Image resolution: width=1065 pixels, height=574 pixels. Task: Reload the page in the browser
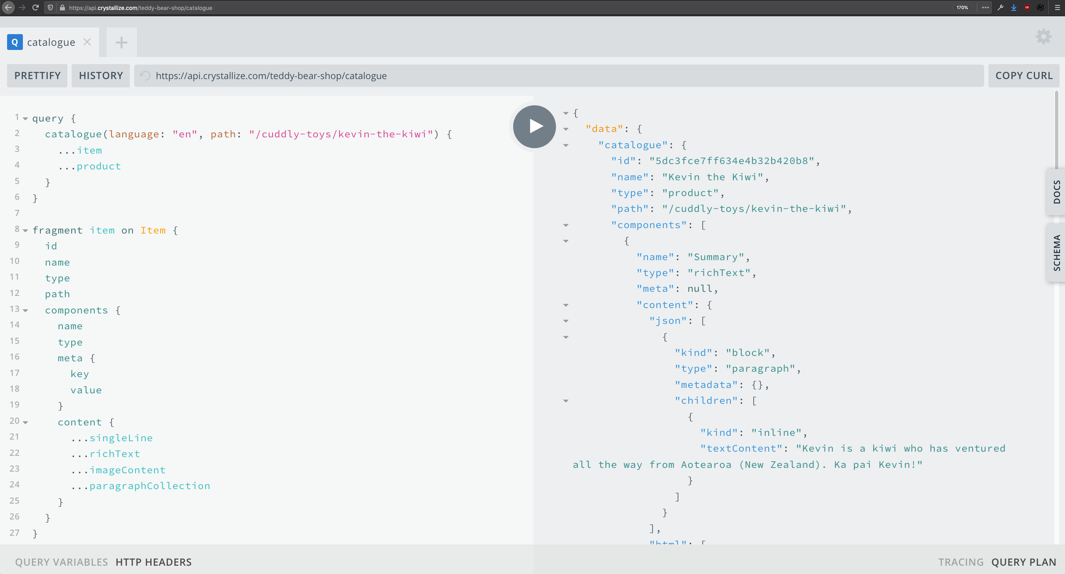click(x=36, y=7)
